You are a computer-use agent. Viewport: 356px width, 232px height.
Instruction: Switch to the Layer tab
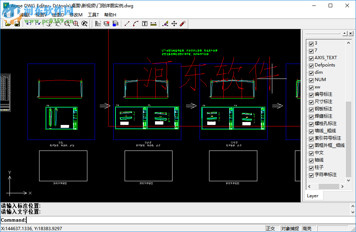coord(313,195)
